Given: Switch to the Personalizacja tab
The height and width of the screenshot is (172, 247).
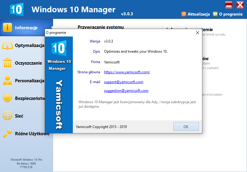Looking at the screenshot, I should point(29,81).
